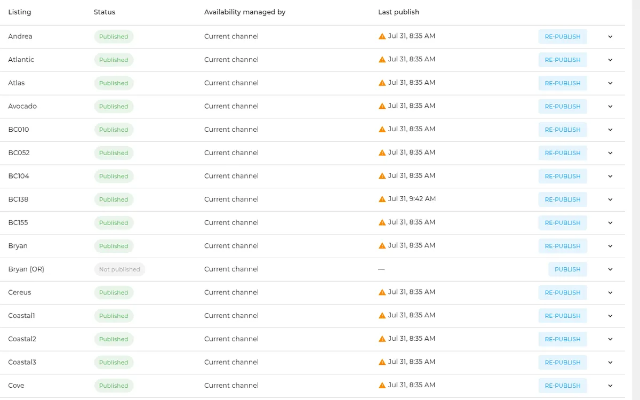Click the warning icon in Coastal2 row

click(382, 339)
